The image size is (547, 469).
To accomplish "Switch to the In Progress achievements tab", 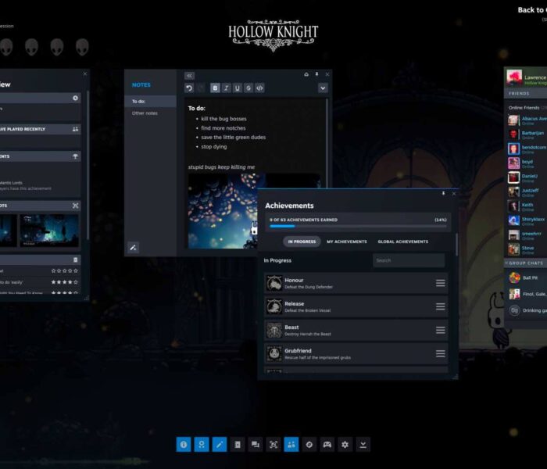I will click(x=302, y=242).
